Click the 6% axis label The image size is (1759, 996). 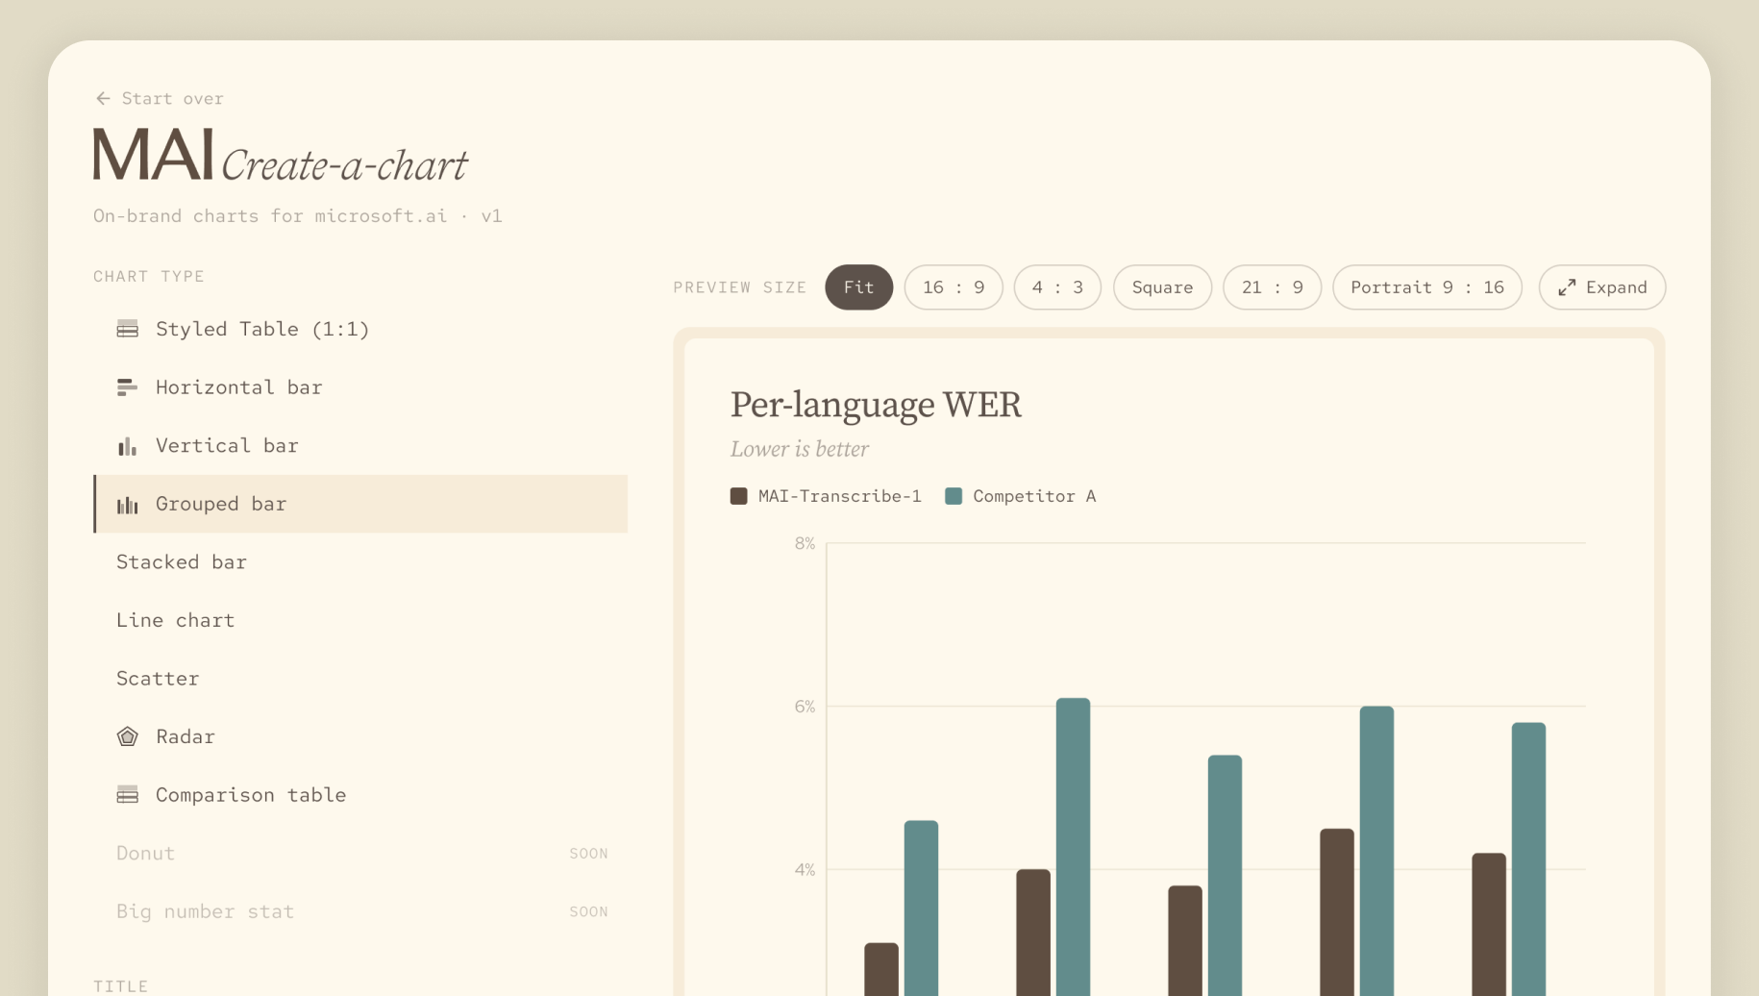coord(805,707)
